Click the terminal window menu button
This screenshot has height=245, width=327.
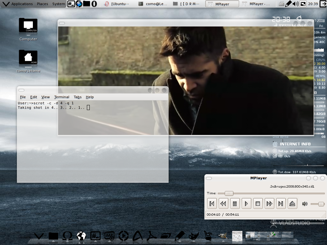pyautogui.click(x=21, y=90)
